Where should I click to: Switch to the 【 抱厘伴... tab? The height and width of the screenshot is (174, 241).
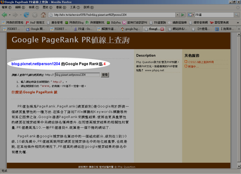click(x=225, y=29)
